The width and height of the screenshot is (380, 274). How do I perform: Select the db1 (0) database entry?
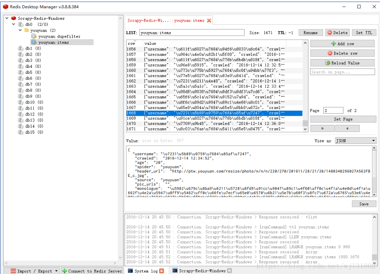(x=33, y=48)
